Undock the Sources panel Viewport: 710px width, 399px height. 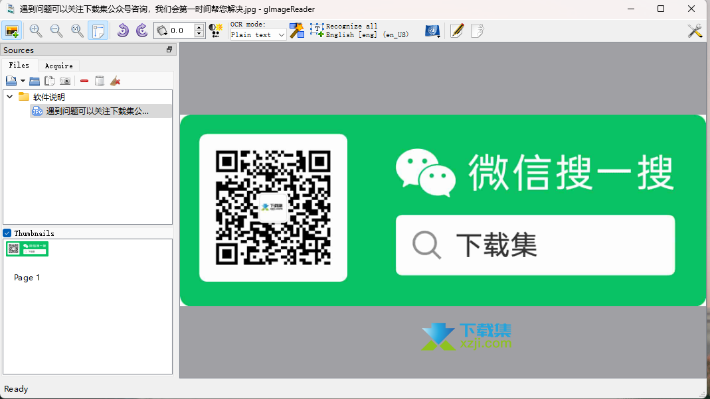[x=169, y=50]
